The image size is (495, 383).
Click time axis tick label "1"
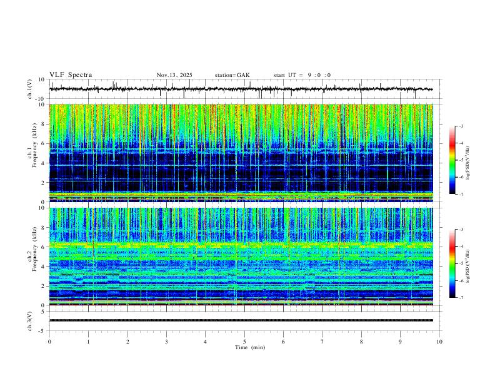click(88, 342)
